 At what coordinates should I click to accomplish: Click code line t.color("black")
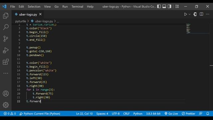point(39,28)
